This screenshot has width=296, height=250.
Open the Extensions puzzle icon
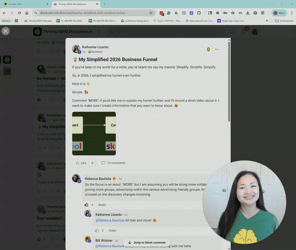pos(199,13)
